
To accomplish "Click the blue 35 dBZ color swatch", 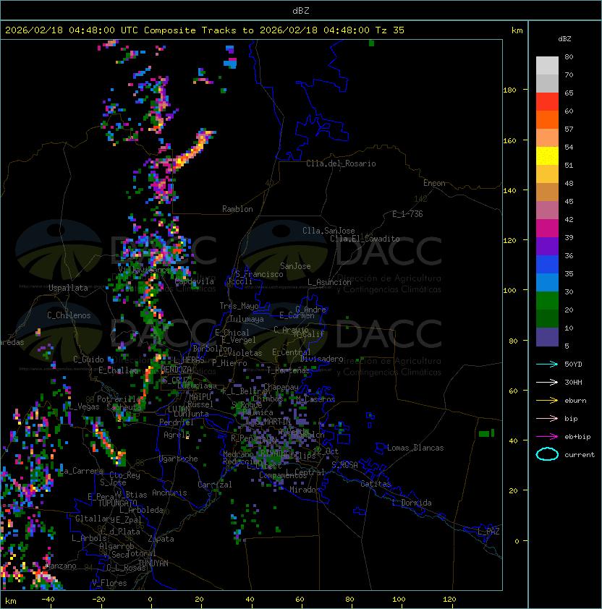I will 547,265.
